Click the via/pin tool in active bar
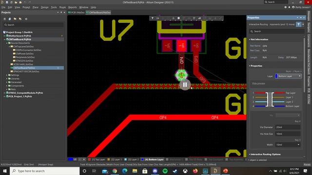Viewport: 312px width, 175px height. (x=194, y=18)
